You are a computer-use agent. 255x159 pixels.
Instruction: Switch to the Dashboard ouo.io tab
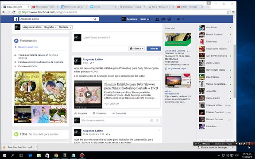pyautogui.click(x=132, y=7)
